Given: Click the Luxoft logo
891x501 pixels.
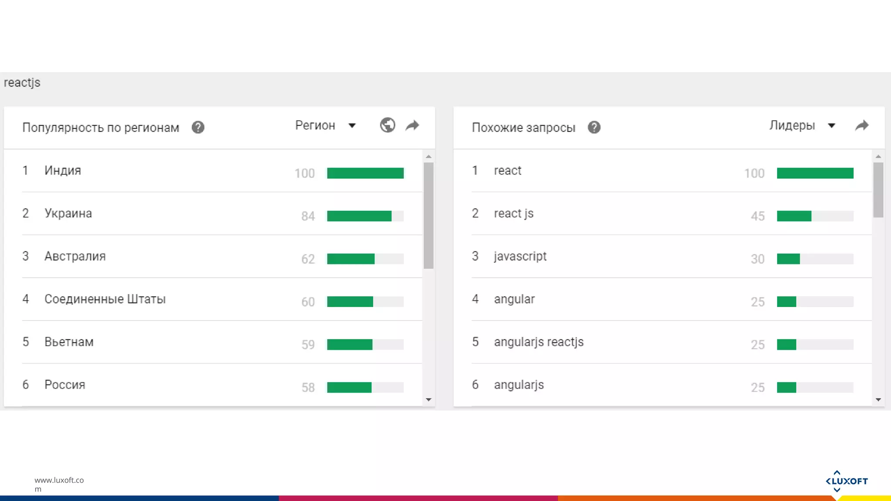Looking at the screenshot, I should point(846,481).
